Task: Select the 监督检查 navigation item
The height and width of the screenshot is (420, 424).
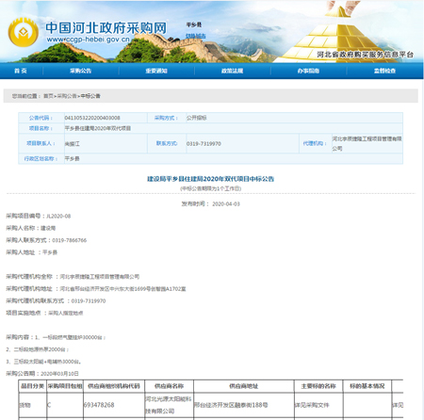Action: (x=384, y=71)
